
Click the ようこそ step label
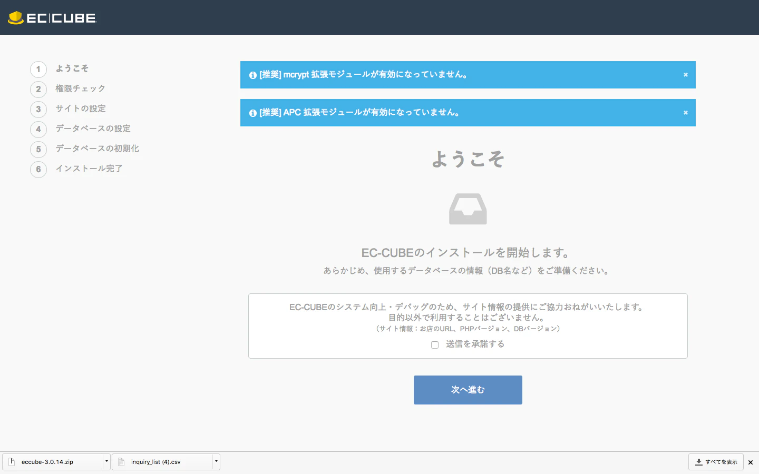click(x=72, y=68)
